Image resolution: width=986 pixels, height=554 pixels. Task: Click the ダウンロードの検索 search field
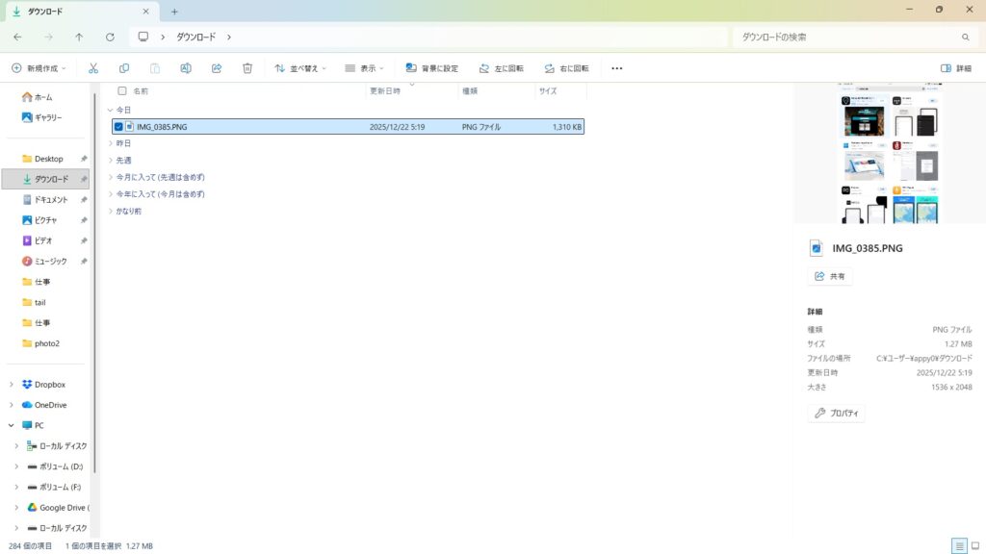point(847,37)
